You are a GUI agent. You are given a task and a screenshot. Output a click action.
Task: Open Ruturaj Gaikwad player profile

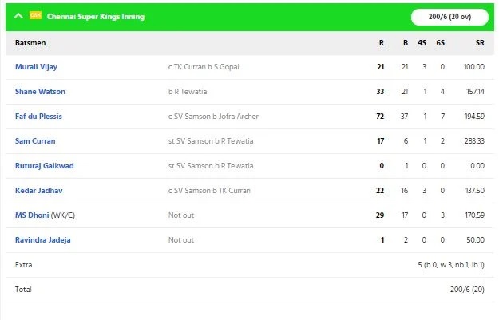45,166
